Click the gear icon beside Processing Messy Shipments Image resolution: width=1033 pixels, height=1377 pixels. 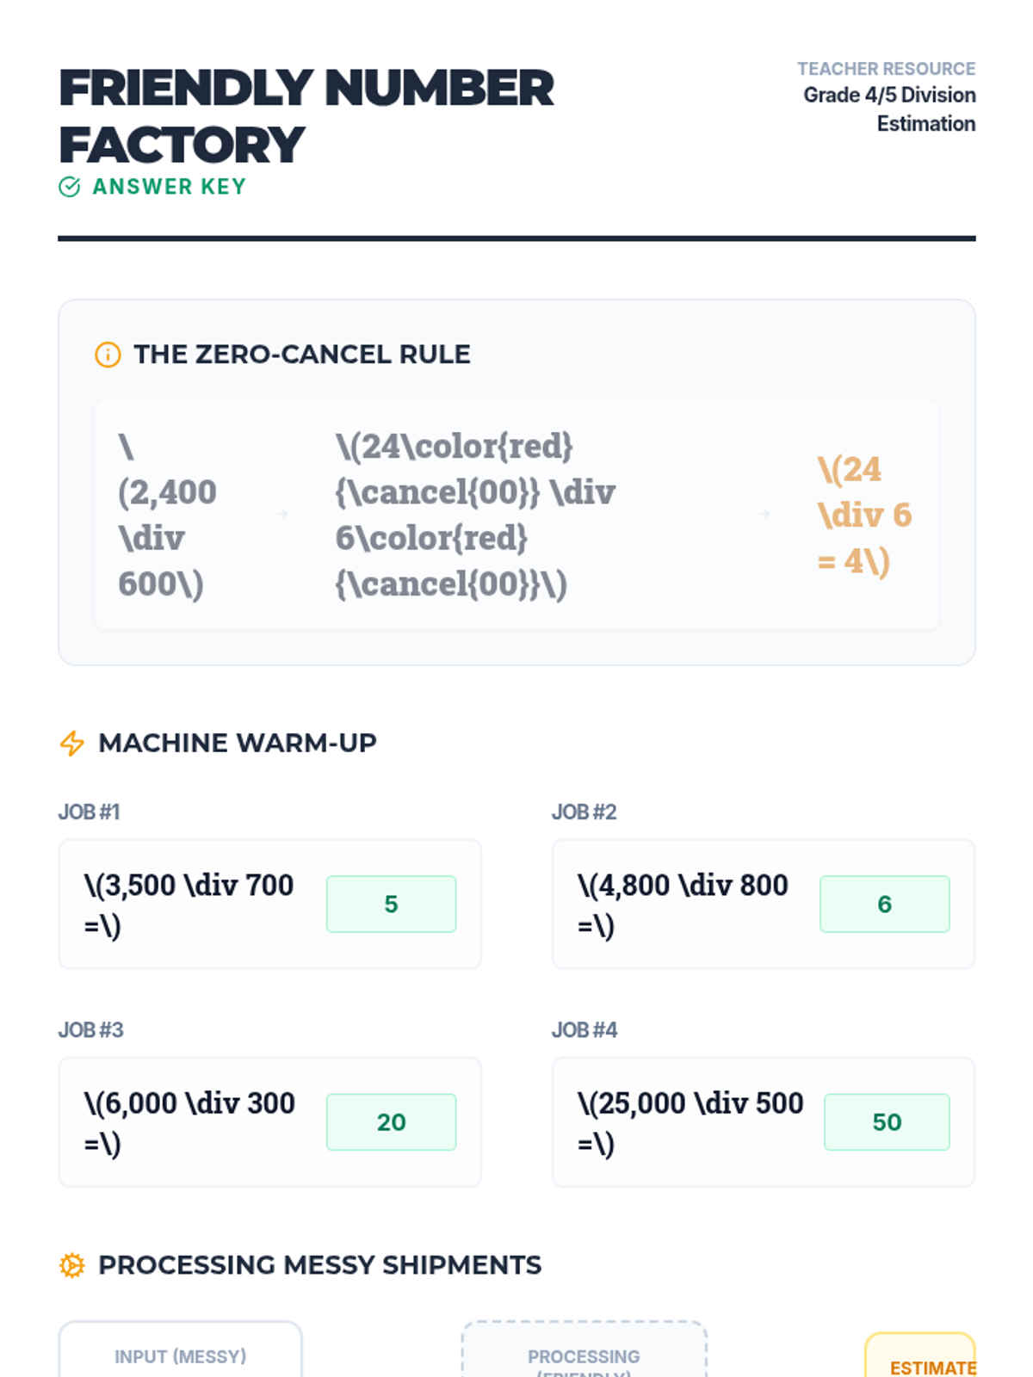click(72, 1265)
